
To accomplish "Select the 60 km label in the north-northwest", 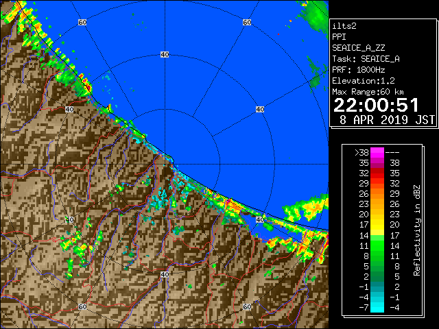I will pyautogui.click(x=82, y=22).
